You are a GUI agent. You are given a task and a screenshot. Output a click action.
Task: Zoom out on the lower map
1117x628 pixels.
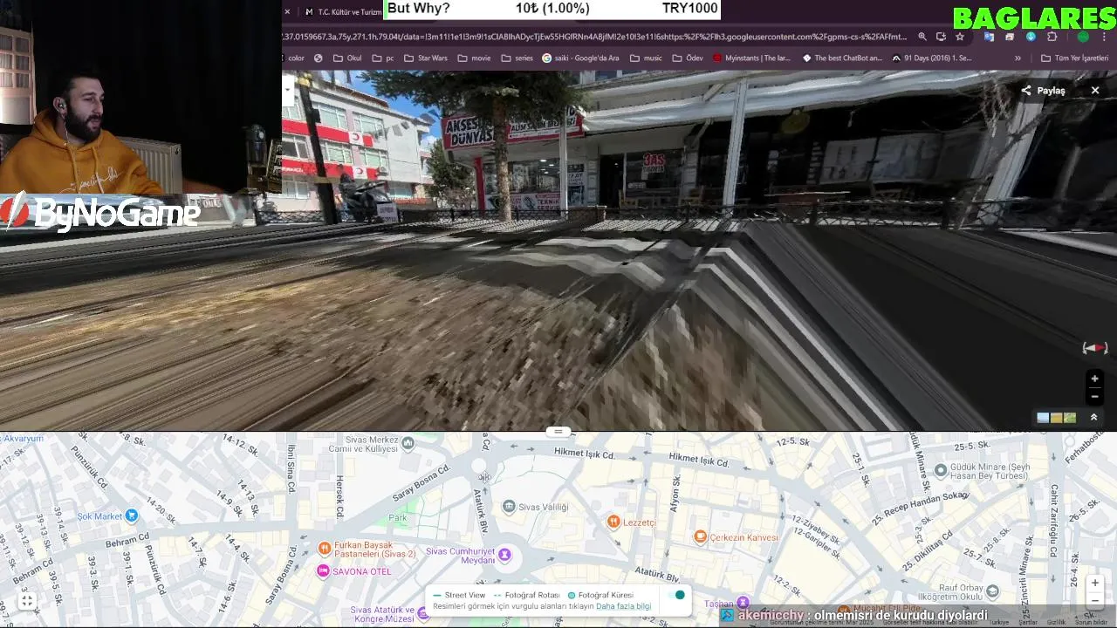(x=1094, y=600)
